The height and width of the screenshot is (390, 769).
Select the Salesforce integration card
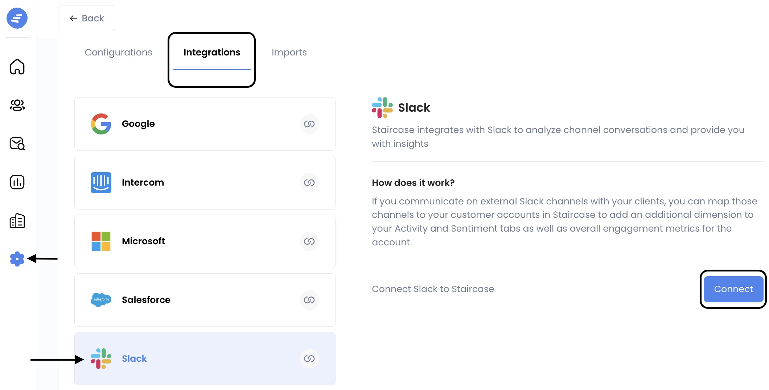pos(205,300)
